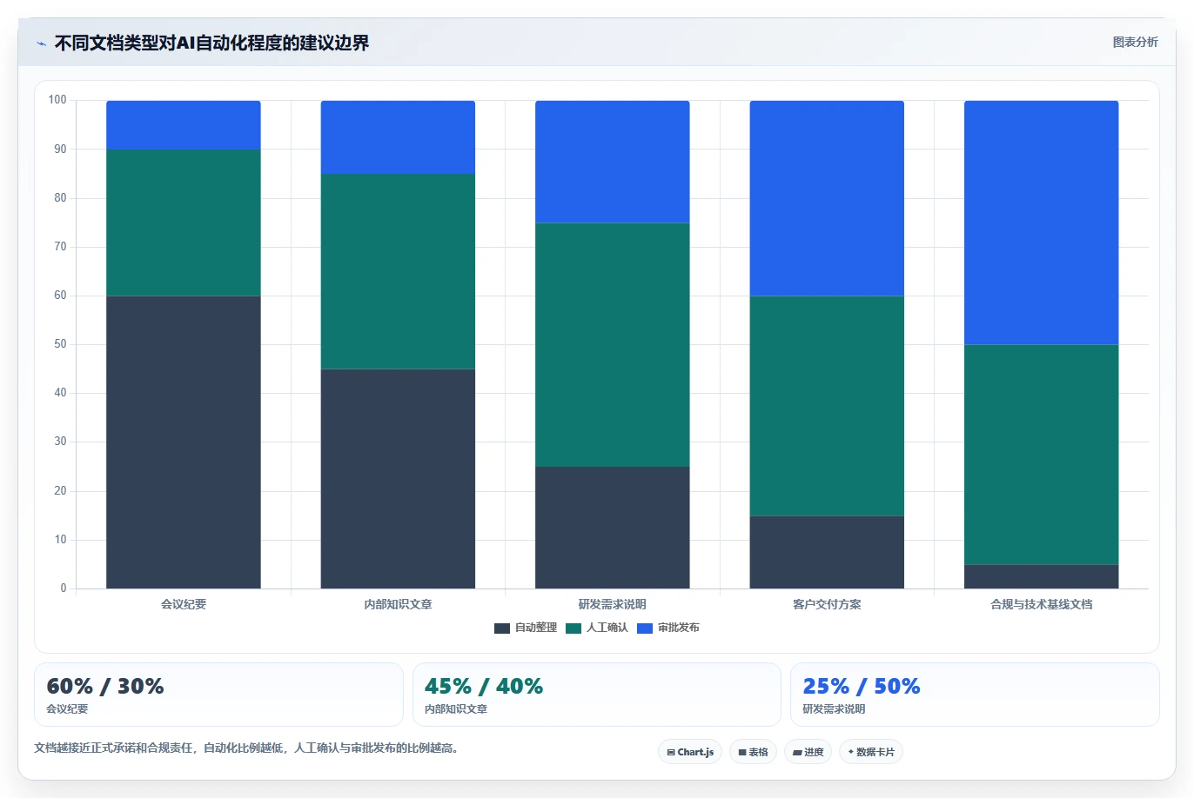Click the 客户交付方案 x-axis label
Viewport: 1194px width, 798px height.
[827, 604]
